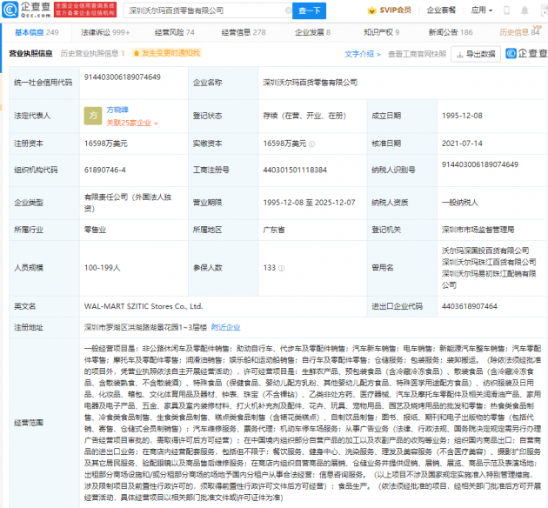Open the 经营风险 tab

pyautogui.click(x=174, y=32)
